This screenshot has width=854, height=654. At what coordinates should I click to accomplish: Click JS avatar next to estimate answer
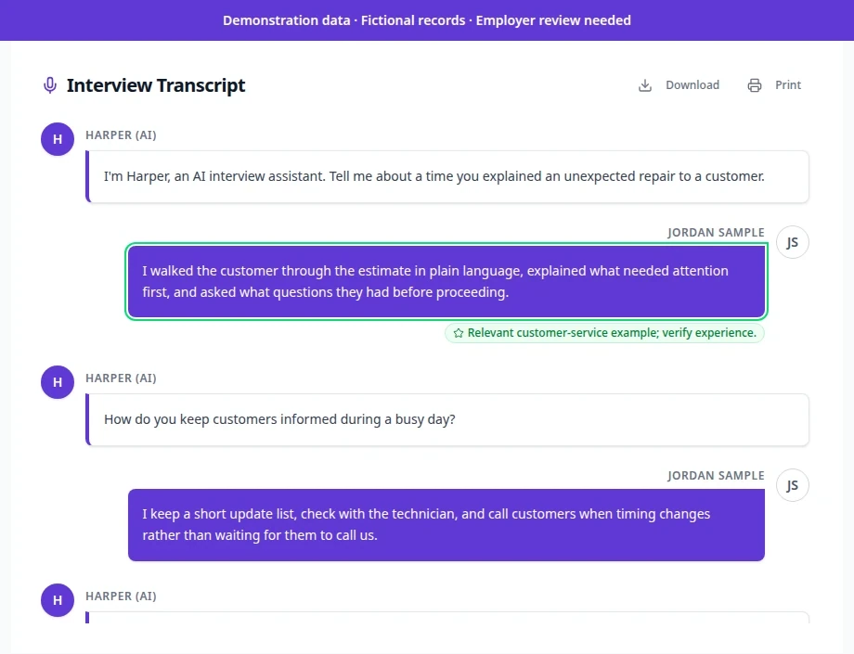pos(793,242)
